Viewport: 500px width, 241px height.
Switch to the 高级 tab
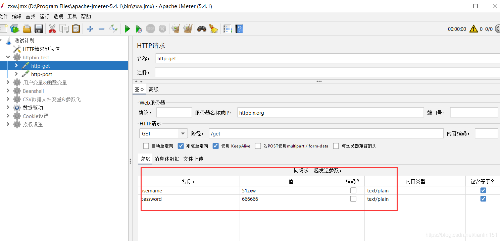point(154,89)
